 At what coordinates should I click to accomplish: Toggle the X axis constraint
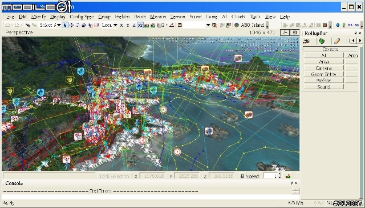coord(121,25)
